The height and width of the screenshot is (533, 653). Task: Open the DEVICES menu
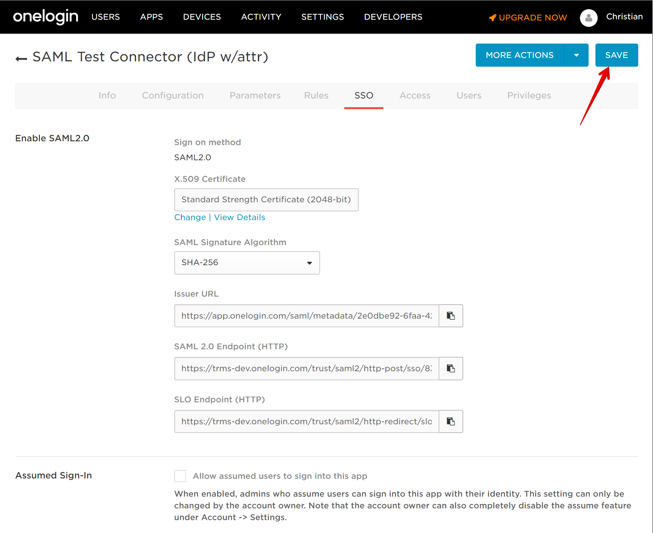(202, 17)
